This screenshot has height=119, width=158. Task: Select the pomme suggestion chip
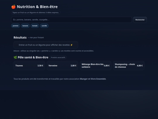[x=16, y=26]
